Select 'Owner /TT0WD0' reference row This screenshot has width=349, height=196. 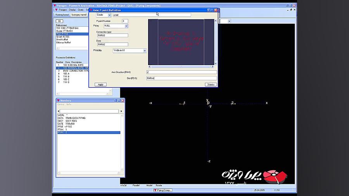(x=72, y=31)
